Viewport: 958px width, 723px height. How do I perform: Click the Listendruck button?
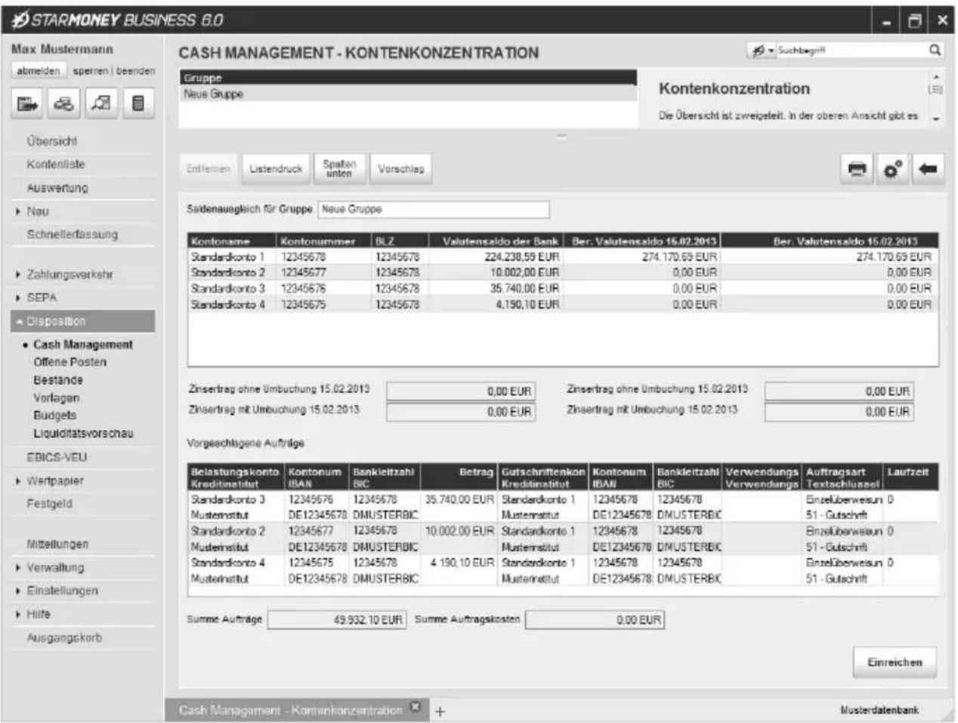pyautogui.click(x=276, y=169)
